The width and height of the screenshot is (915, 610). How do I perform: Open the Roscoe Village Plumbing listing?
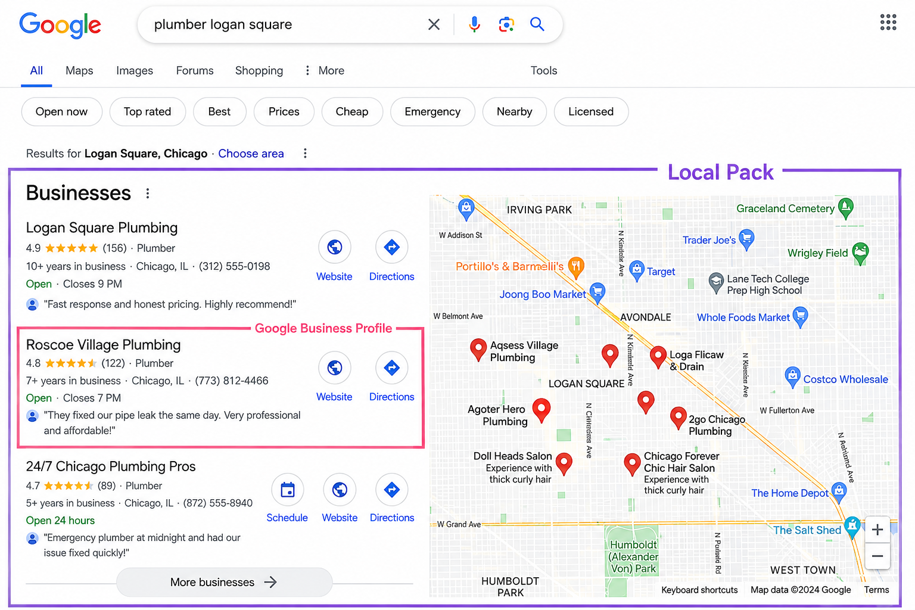103,345
